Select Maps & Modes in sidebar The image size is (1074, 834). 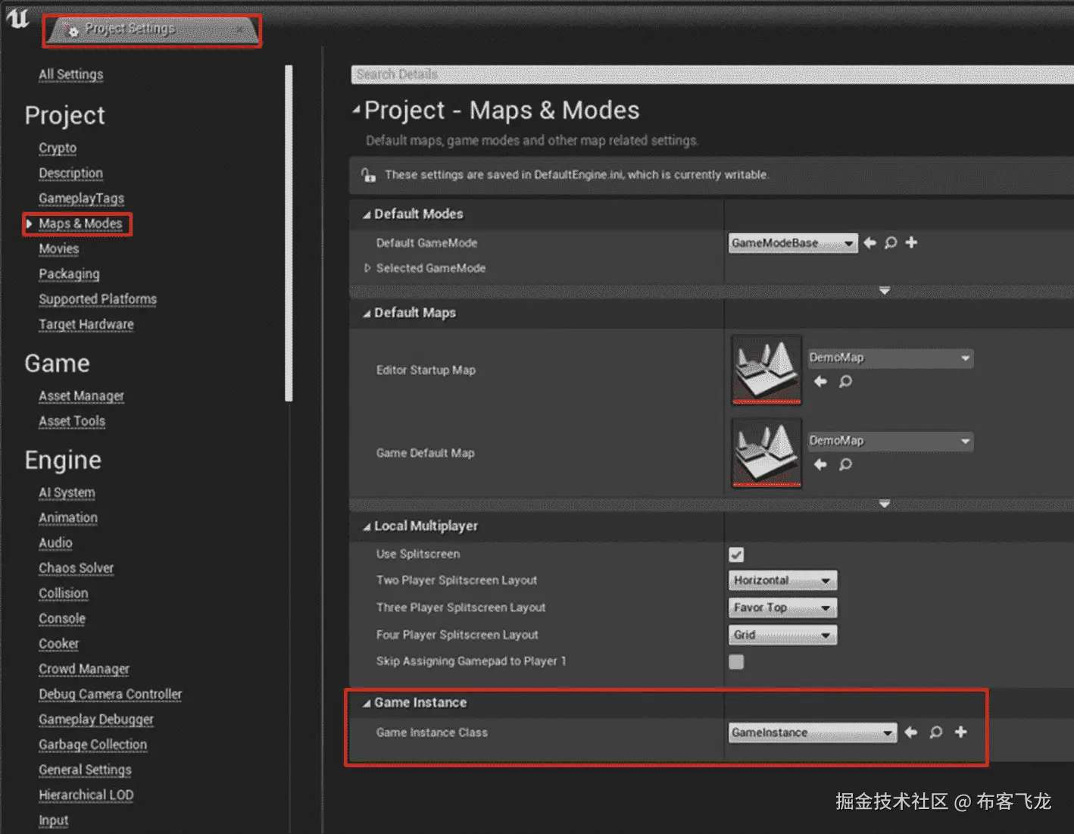[x=80, y=223]
